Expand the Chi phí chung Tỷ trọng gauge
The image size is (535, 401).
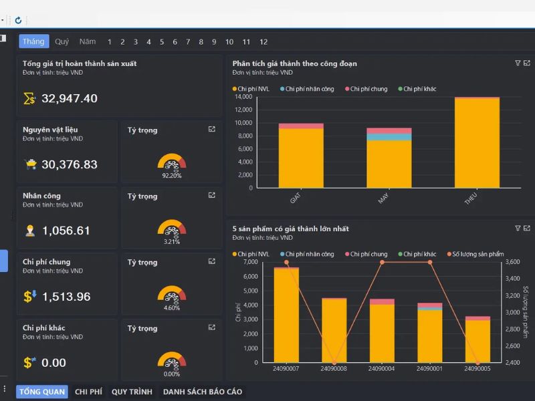(x=212, y=261)
